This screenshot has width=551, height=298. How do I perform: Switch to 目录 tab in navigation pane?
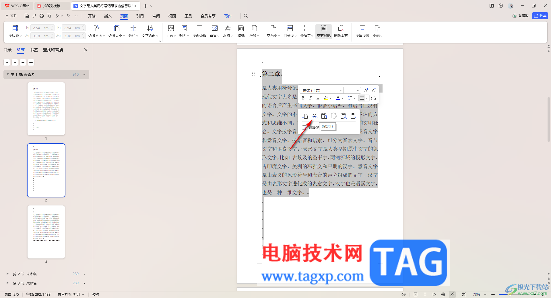[x=7, y=50]
